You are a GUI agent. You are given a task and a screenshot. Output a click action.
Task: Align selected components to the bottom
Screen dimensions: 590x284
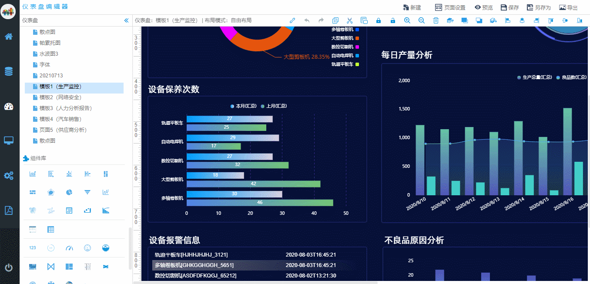coord(580,20)
